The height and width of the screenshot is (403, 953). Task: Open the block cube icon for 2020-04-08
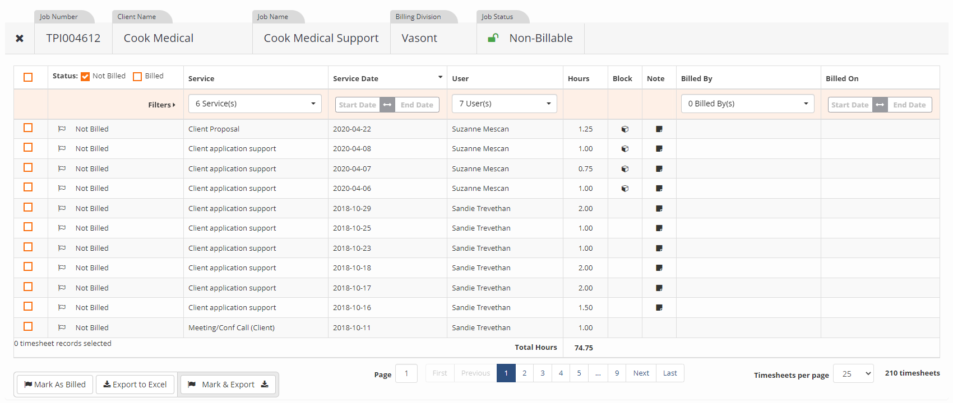click(625, 149)
